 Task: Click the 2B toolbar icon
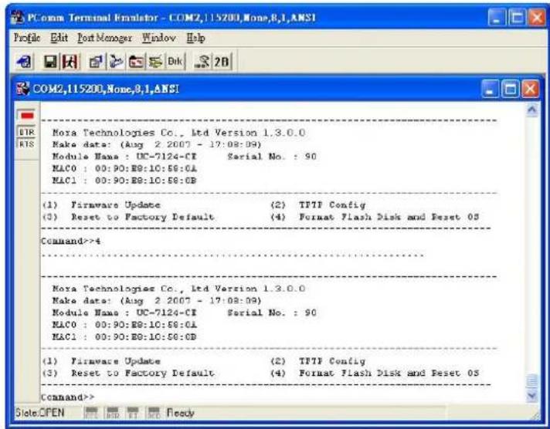click(222, 62)
